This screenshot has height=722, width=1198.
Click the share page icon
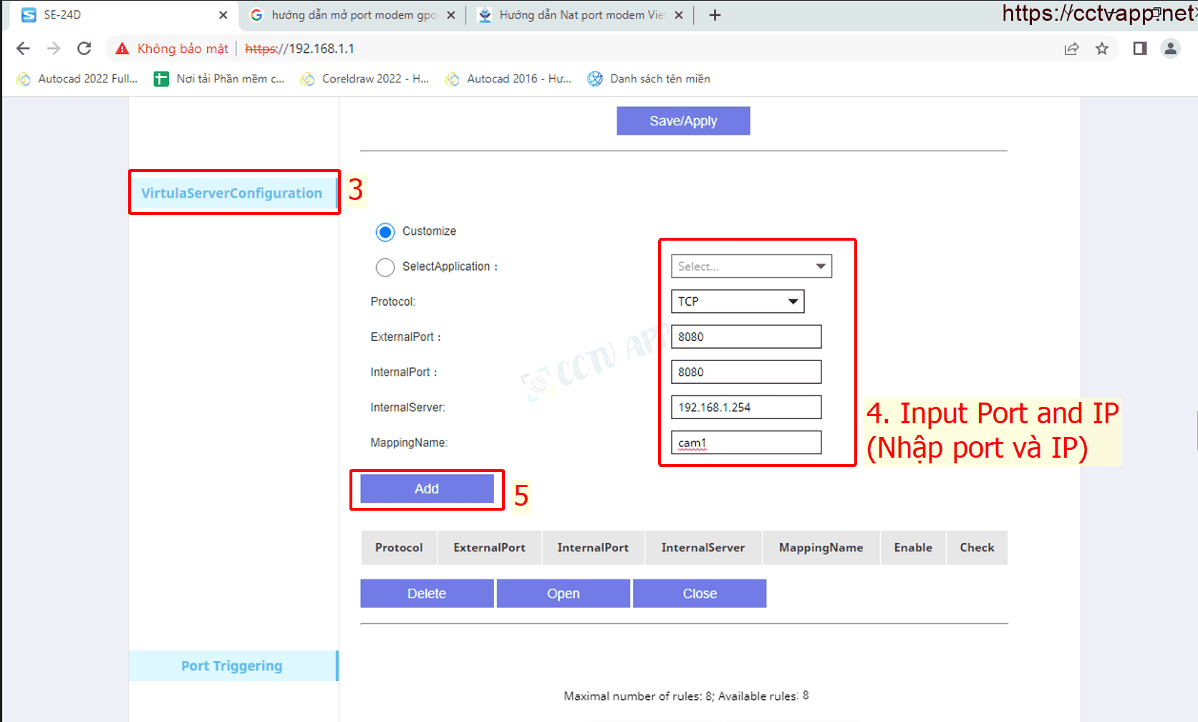coord(1071,49)
